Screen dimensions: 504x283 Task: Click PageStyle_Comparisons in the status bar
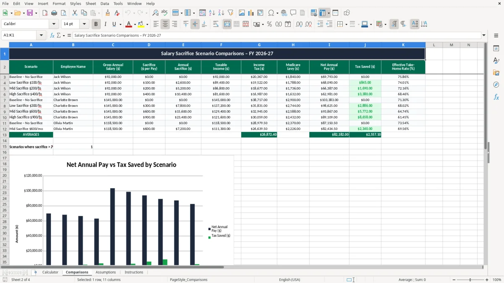[189, 280]
